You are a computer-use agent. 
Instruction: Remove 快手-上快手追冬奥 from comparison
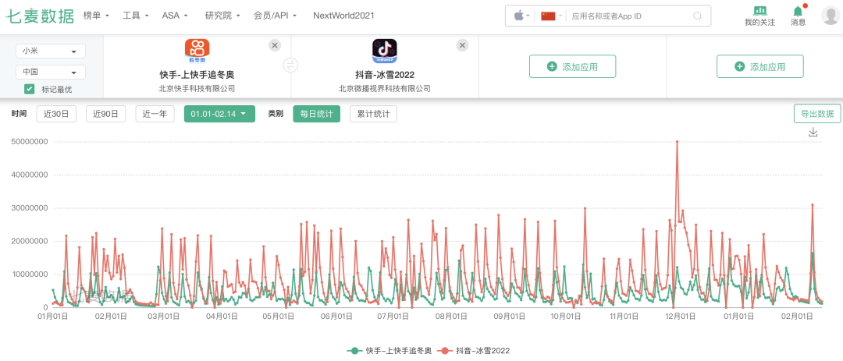[275, 45]
